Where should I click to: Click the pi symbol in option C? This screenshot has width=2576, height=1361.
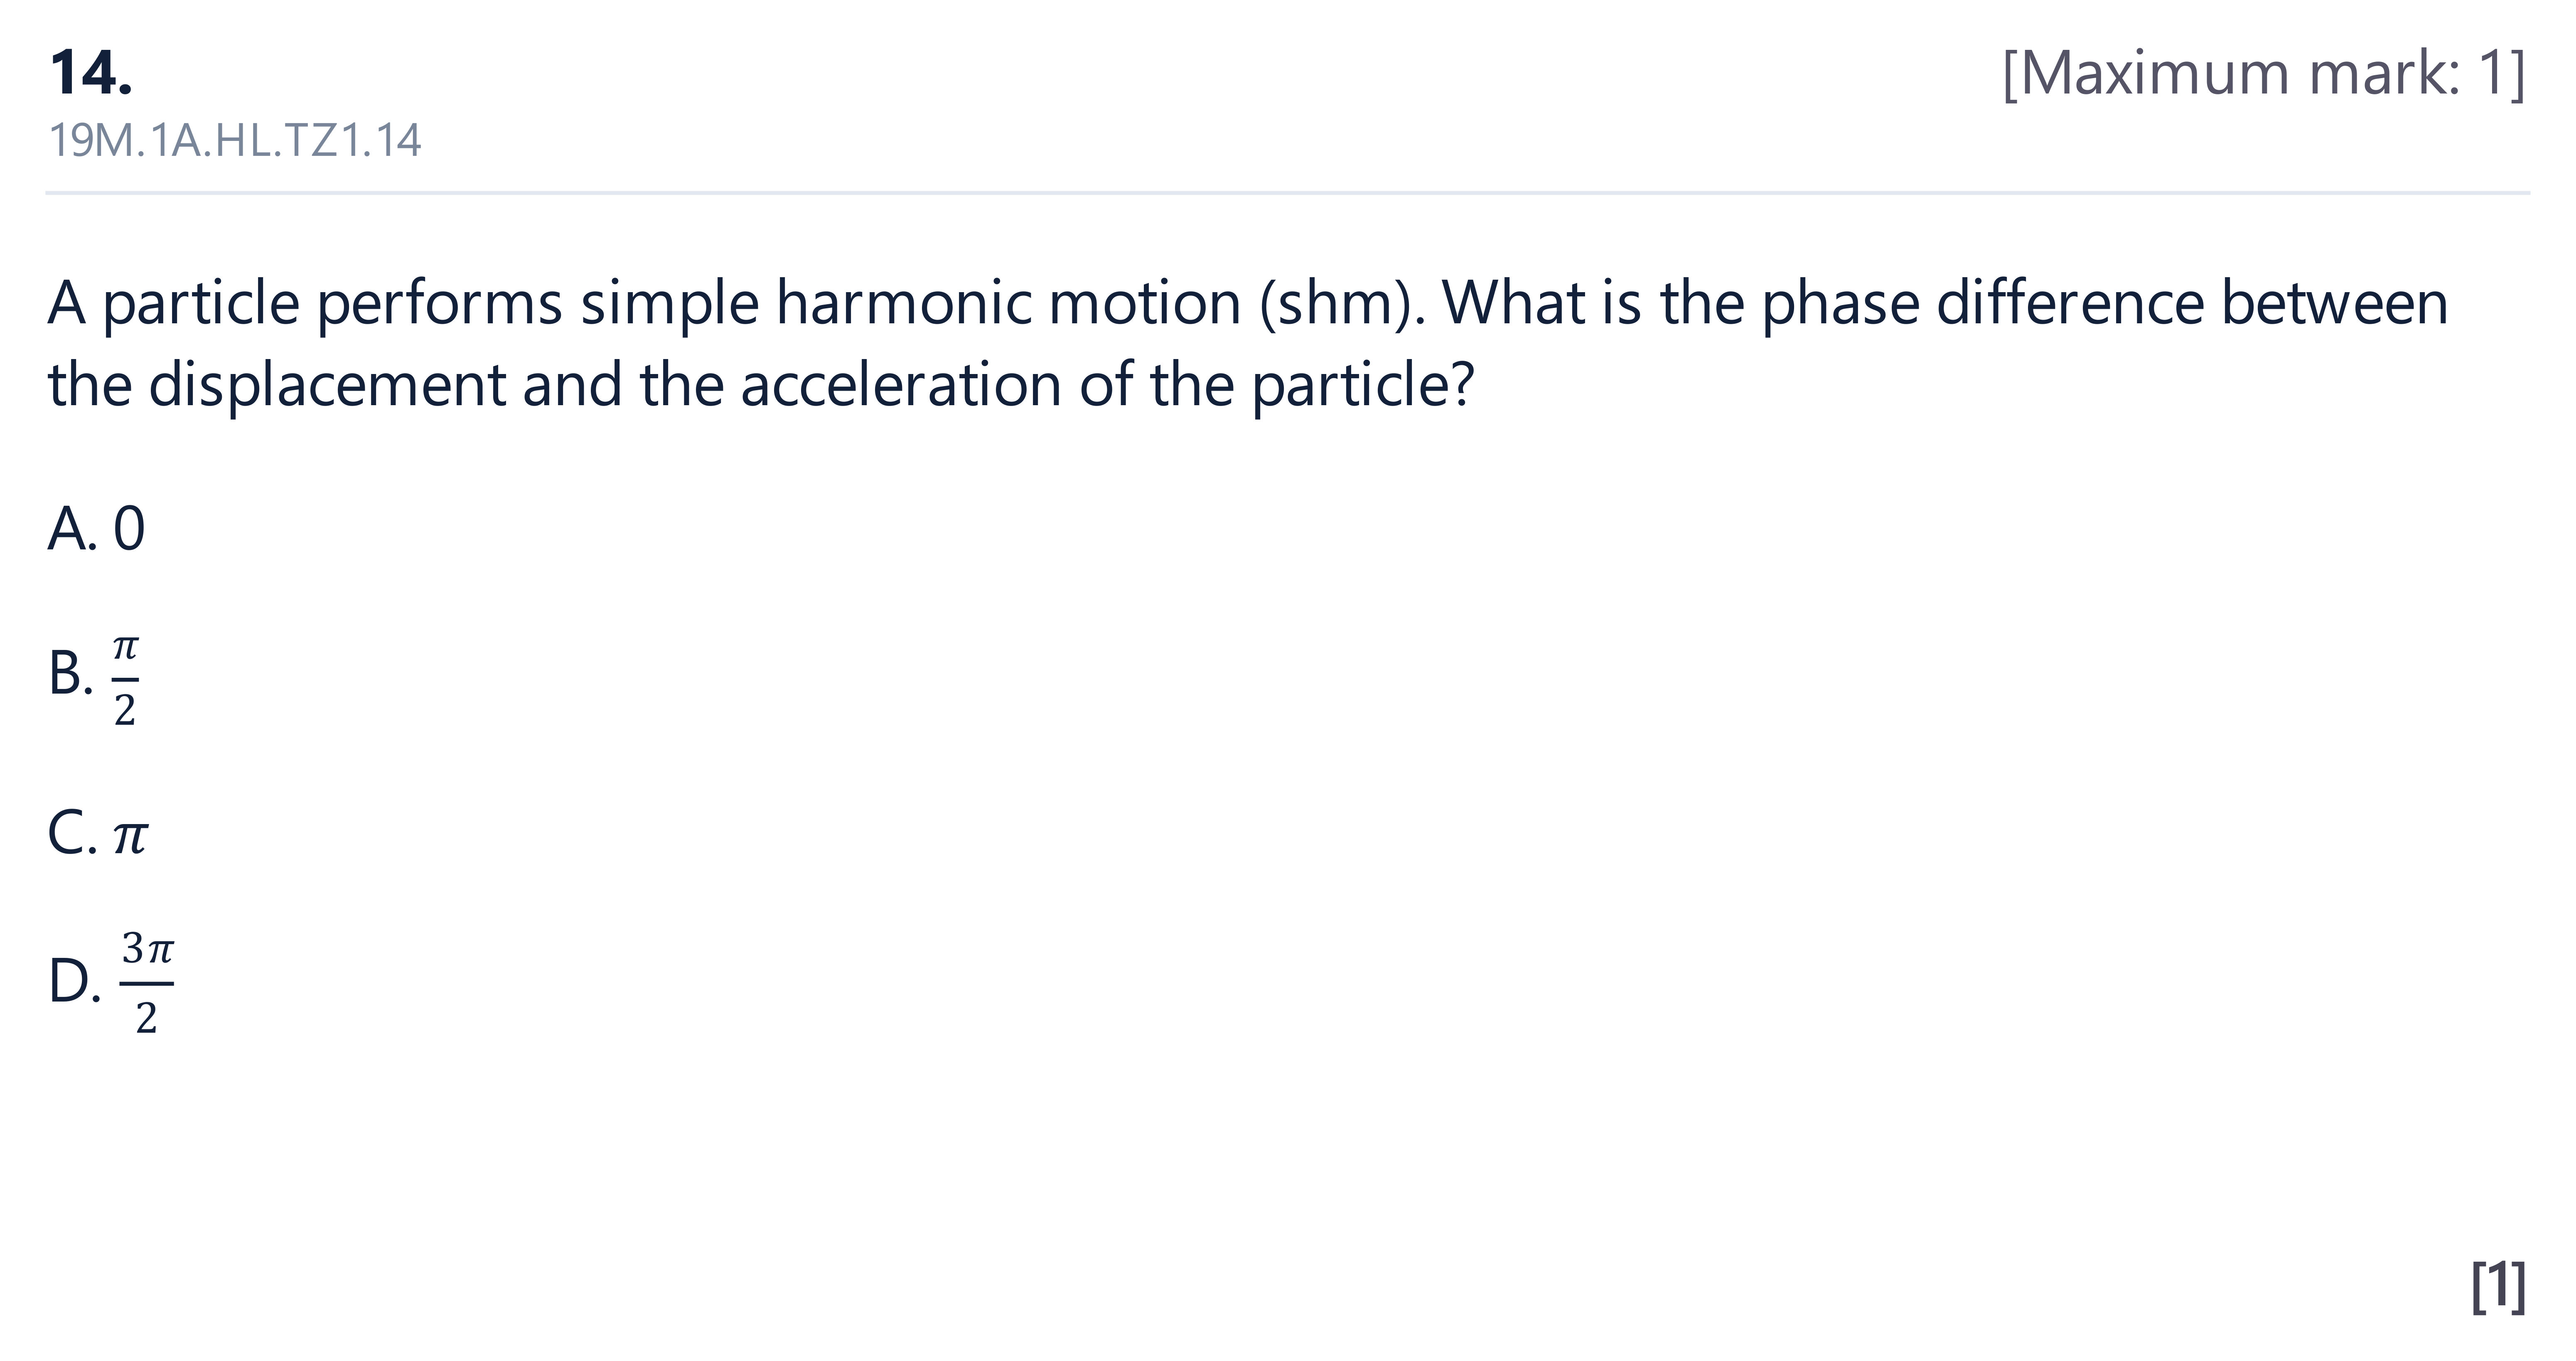pyautogui.click(x=130, y=838)
